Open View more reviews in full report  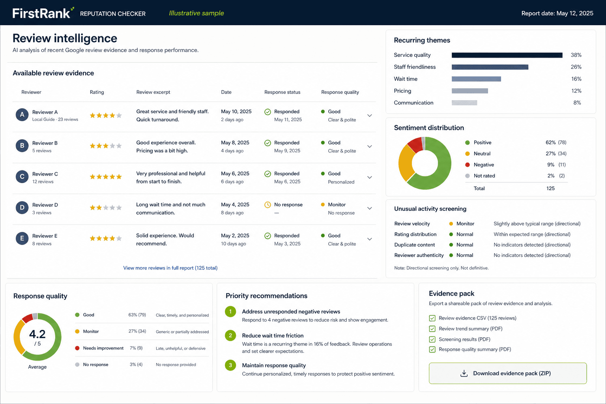point(170,268)
